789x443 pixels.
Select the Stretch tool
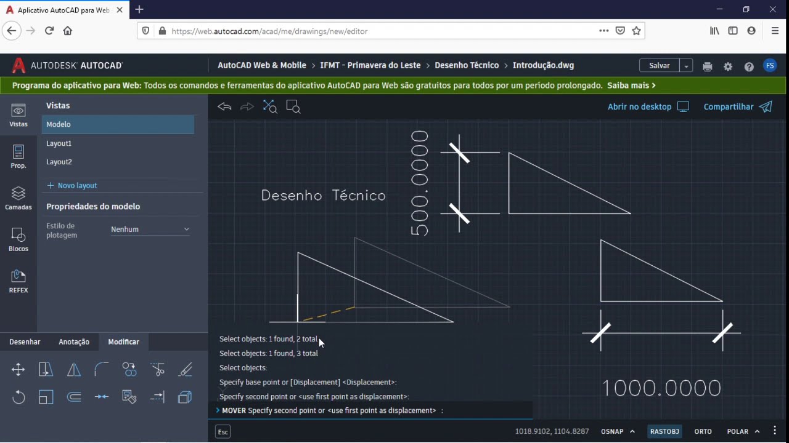[x=46, y=369]
